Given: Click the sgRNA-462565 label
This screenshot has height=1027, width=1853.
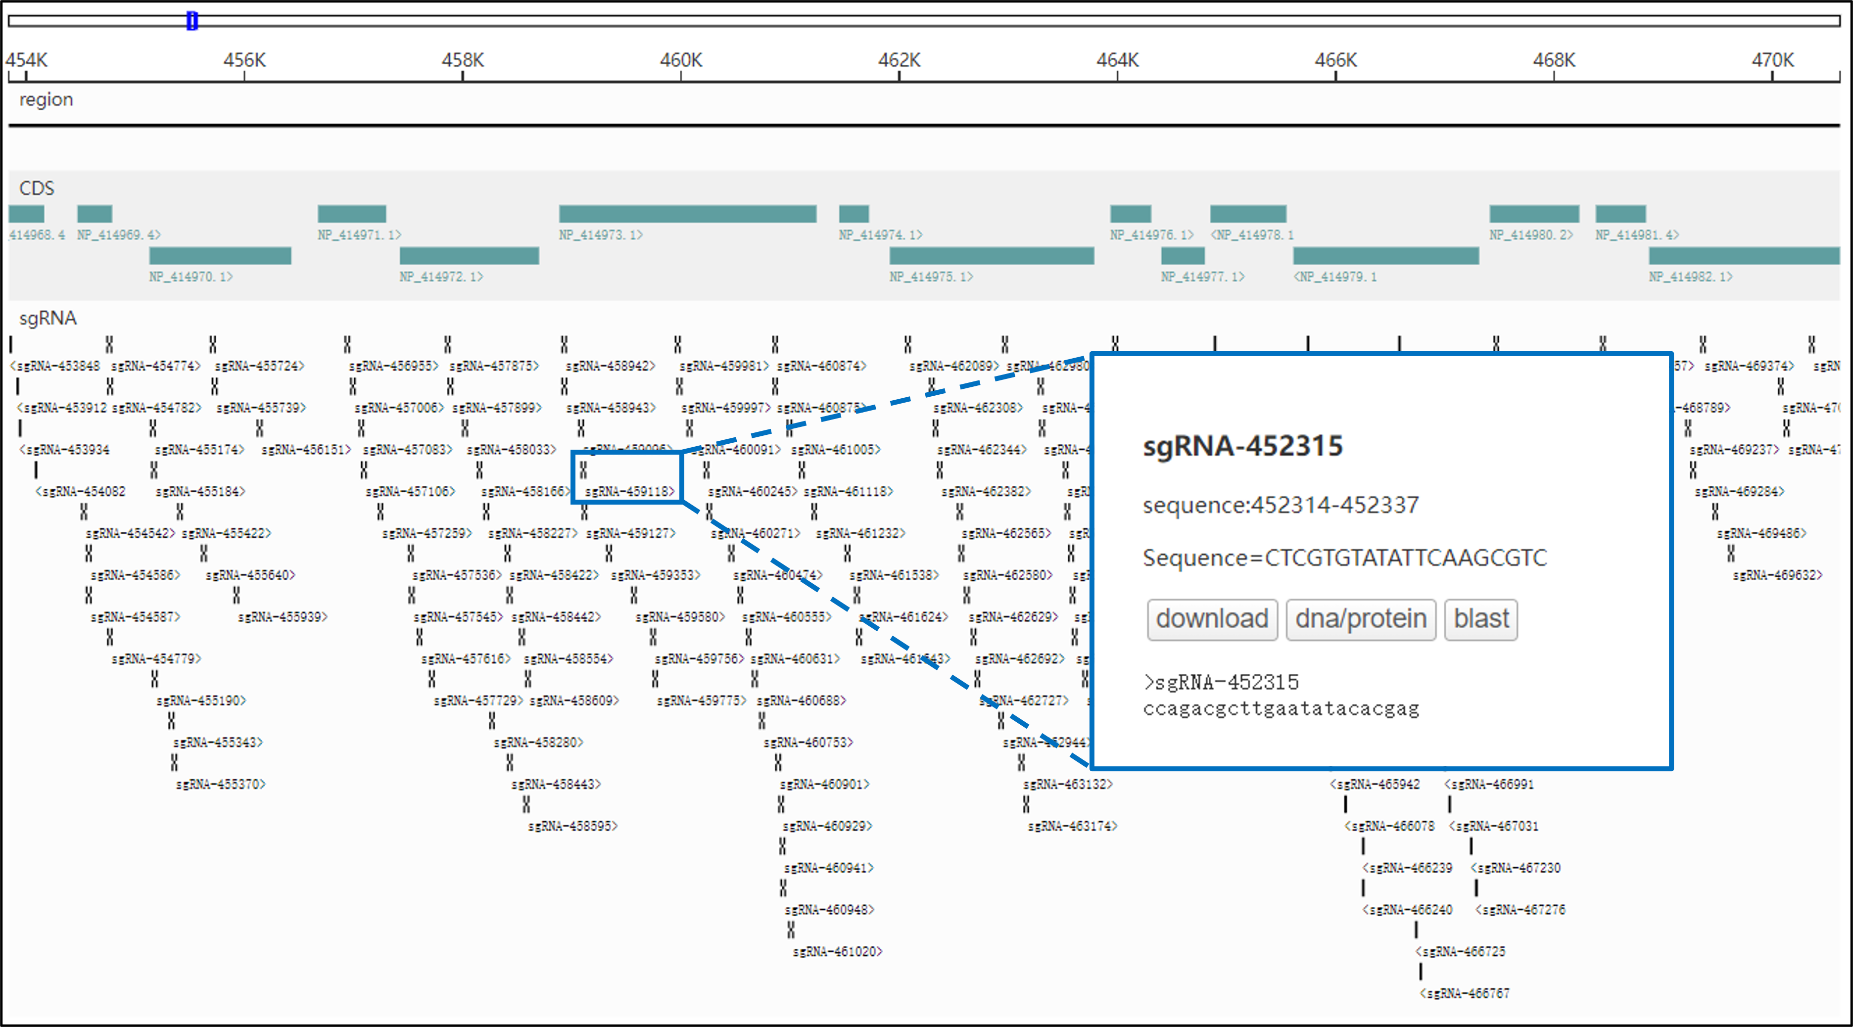Looking at the screenshot, I should click(1007, 534).
